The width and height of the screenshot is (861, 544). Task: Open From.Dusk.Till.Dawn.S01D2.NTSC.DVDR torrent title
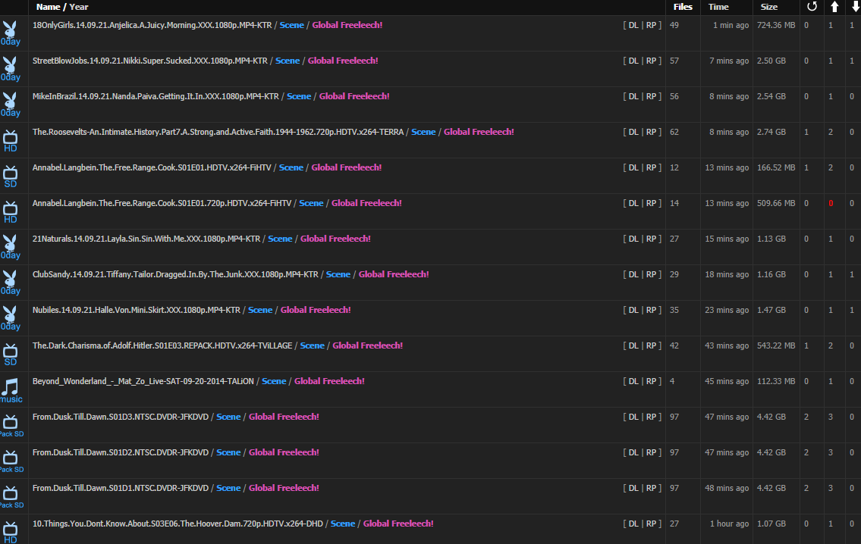[x=121, y=452]
